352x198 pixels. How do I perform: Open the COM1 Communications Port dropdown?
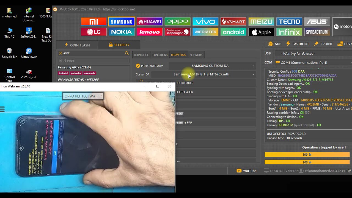[313, 62]
